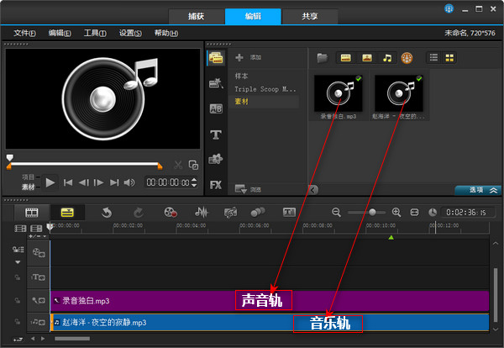Open the 帮助(H) menu
Screen dimensions: 504x348
pos(166,33)
